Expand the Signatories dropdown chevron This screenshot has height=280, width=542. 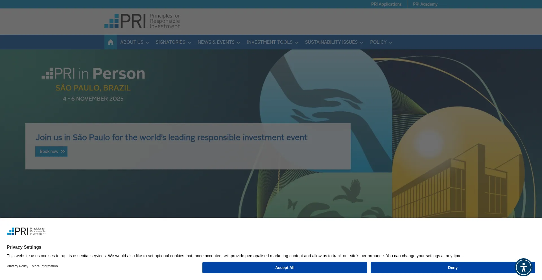pyautogui.click(x=189, y=43)
